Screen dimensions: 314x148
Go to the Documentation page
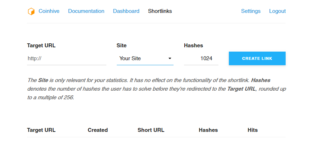coord(86,11)
